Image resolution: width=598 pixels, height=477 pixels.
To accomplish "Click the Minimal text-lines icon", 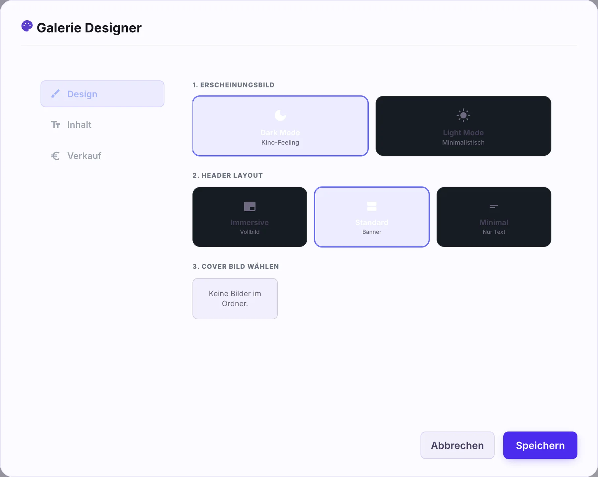I will pos(494,206).
